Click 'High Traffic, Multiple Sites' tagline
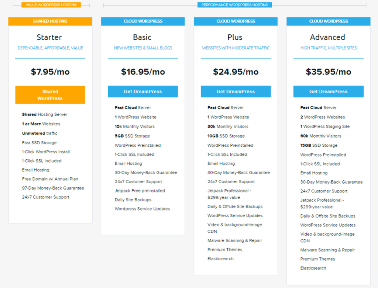378x288 pixels. 328,48
